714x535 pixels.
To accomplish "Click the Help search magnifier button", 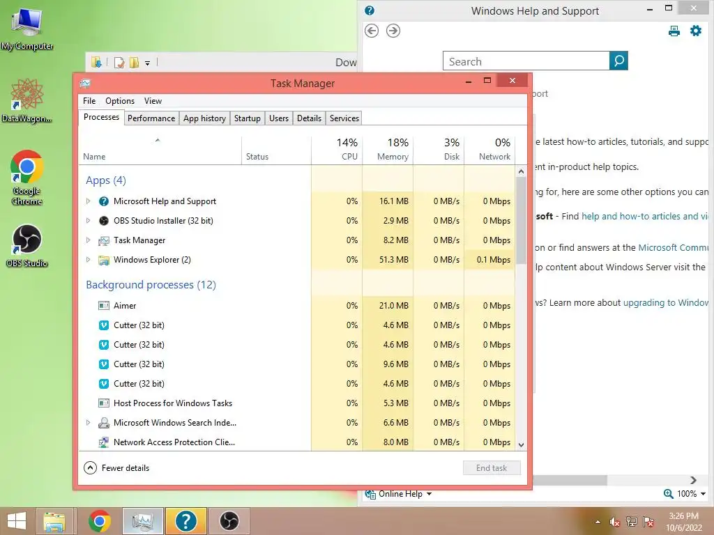I will pos(619,61).
